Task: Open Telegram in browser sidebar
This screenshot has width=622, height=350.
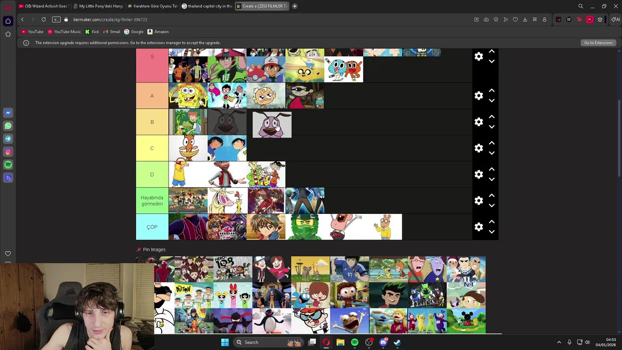Action: (8, 139)
